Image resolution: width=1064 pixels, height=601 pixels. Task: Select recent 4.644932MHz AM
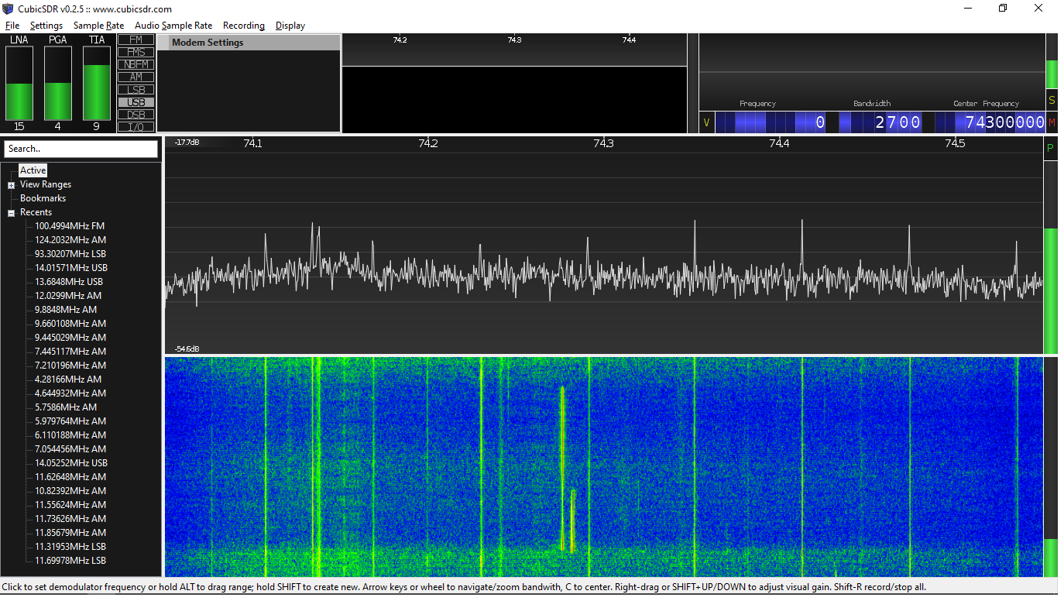tap(70, 393)
